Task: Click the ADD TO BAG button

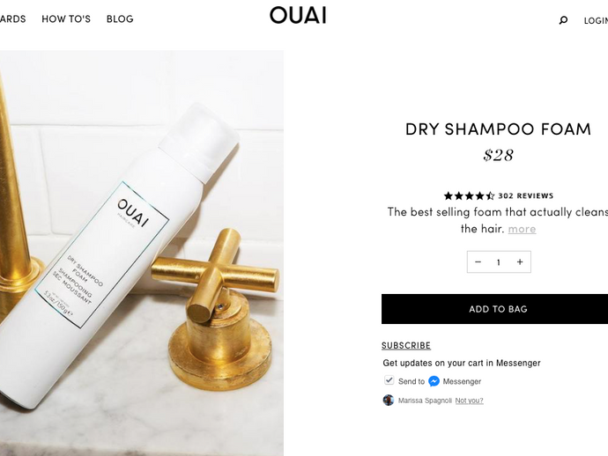Action: [x=495, y=309]
